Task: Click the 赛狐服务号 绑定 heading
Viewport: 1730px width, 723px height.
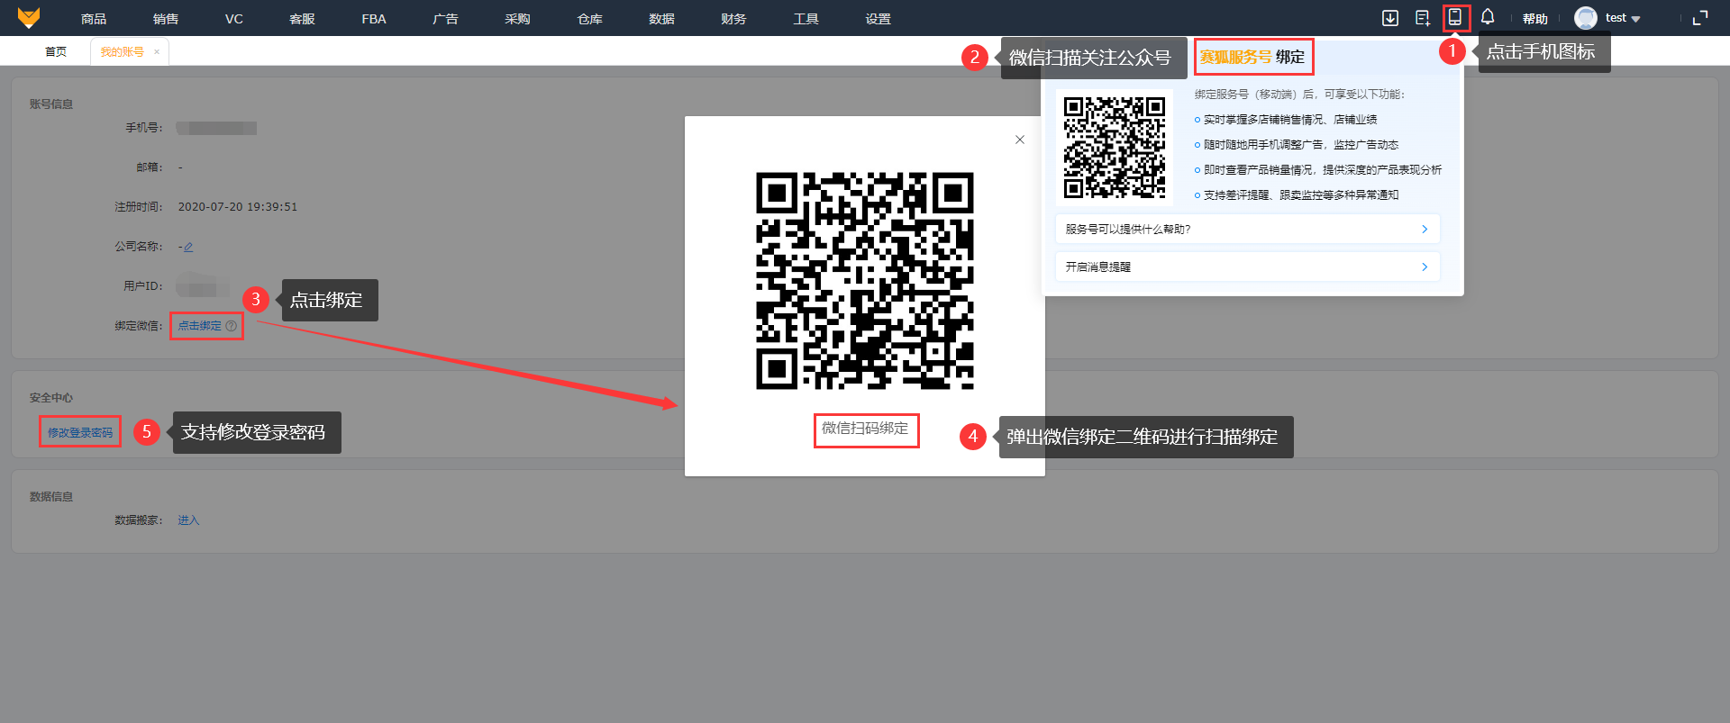Action: coord(1252,58)
